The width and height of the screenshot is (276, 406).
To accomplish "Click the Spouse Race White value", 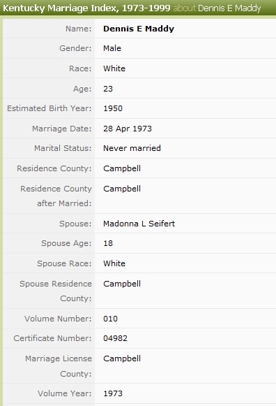I will pyautogui.click(x=114, y=263).
